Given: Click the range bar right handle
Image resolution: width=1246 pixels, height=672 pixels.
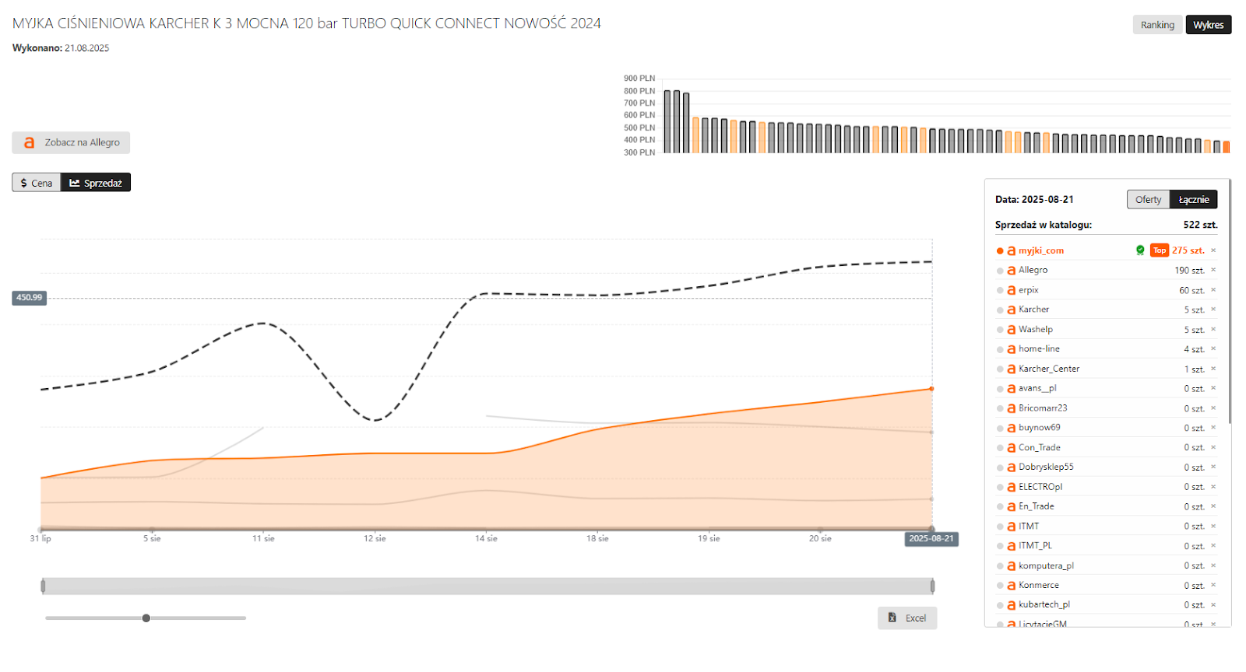Looking at the screenshot, I should click(932, 586).
